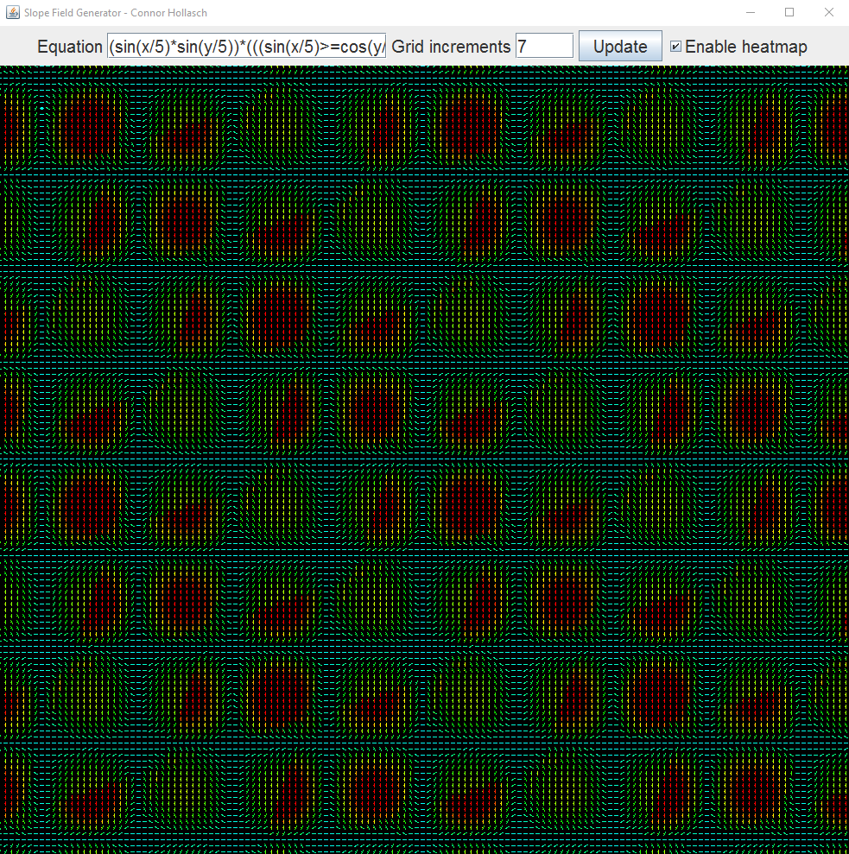Click the equation formula text to edit it
Screen dimensions: 849x854
coord(246,46)
